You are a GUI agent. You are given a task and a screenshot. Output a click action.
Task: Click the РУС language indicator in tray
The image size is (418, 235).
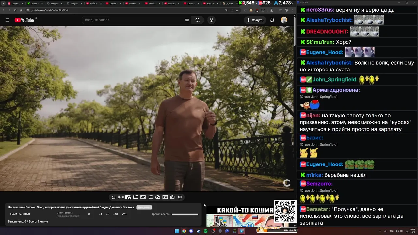(x=392, y=231)
